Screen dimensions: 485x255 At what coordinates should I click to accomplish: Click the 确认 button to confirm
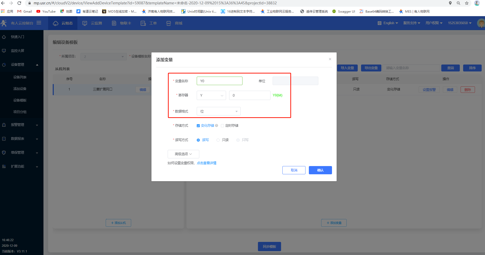(320, 170)
